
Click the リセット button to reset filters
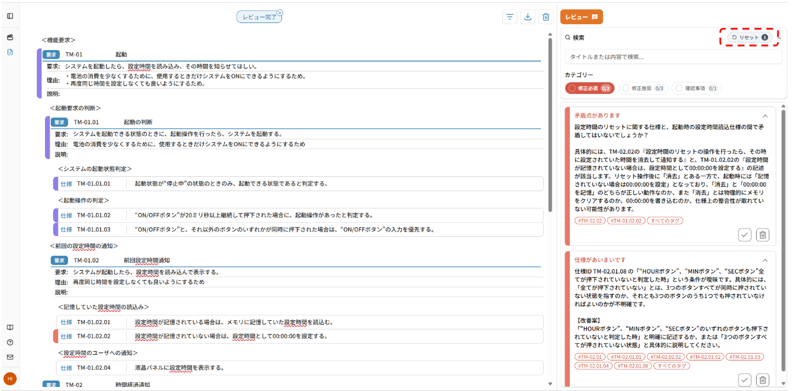(748, 37)
